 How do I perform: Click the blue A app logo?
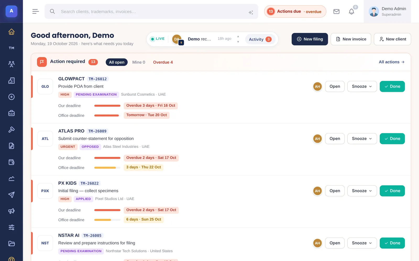(x=11, y=11)
